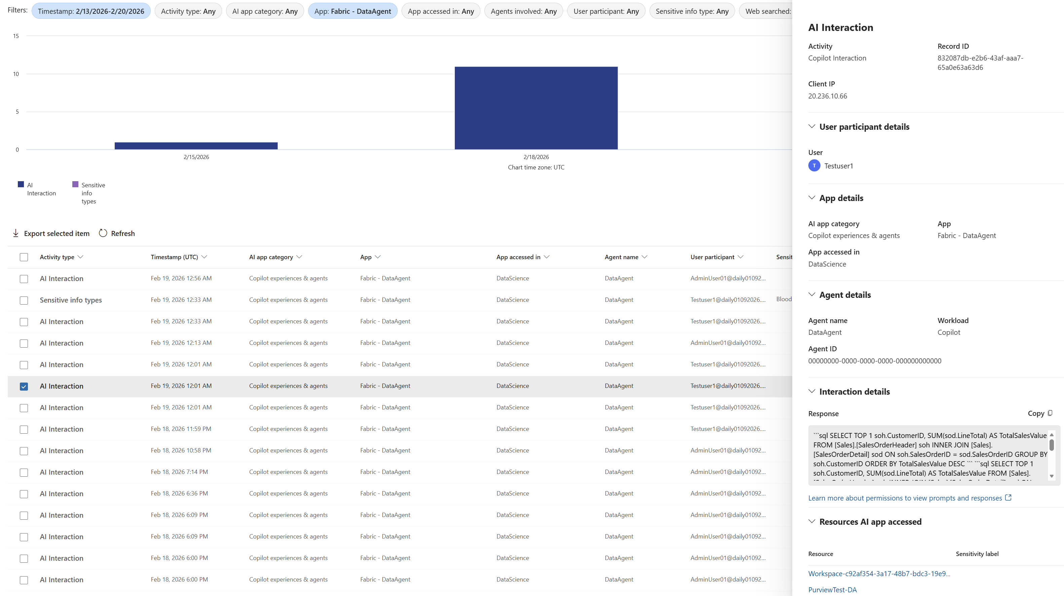Open the User participant: Any filter pill

(x=606, y=11)
